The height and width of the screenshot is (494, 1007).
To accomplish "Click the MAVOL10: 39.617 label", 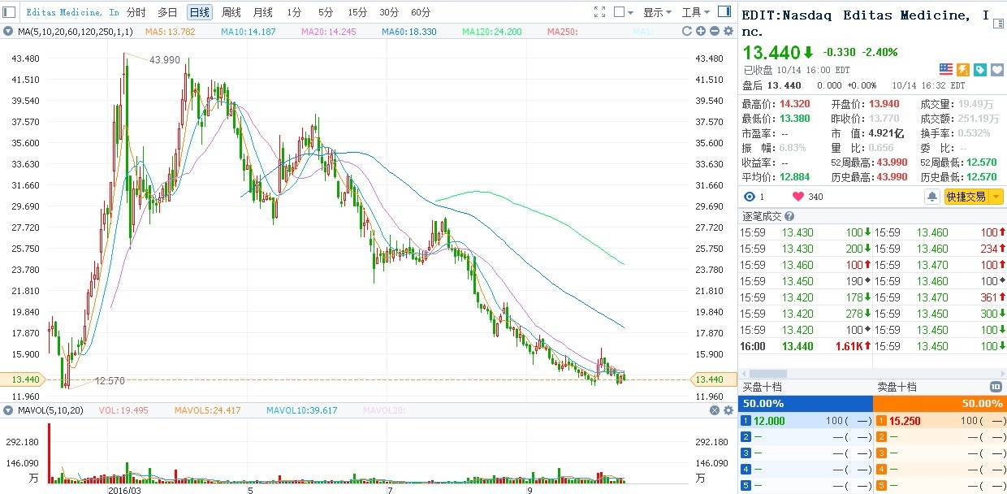I will tap(302, 410).
